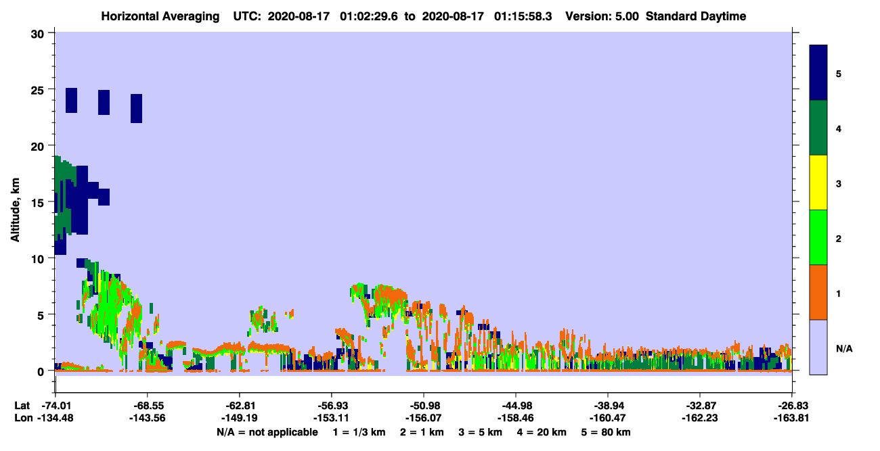Viewport: 880px width, 451px height.
Task: Click the 30 km altitude tick label
Action: pyautogui.click(x=39, y=33)
